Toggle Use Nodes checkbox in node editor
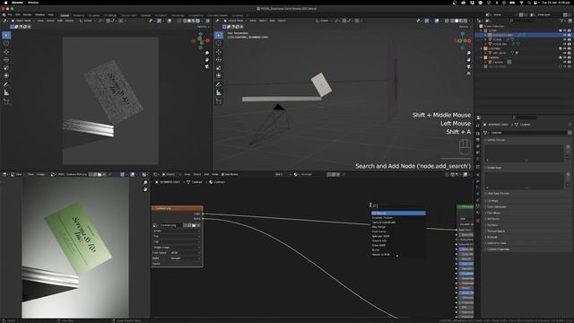The height and width of the screenshot is (323, 574). click(x=223, y=174)
